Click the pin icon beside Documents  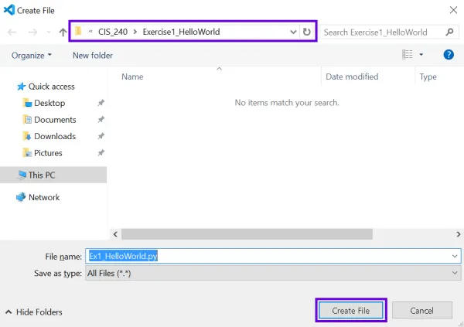pos(101,120)
